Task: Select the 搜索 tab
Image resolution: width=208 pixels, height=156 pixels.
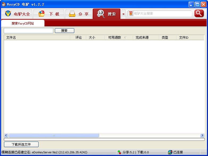Action: (107, 14)
